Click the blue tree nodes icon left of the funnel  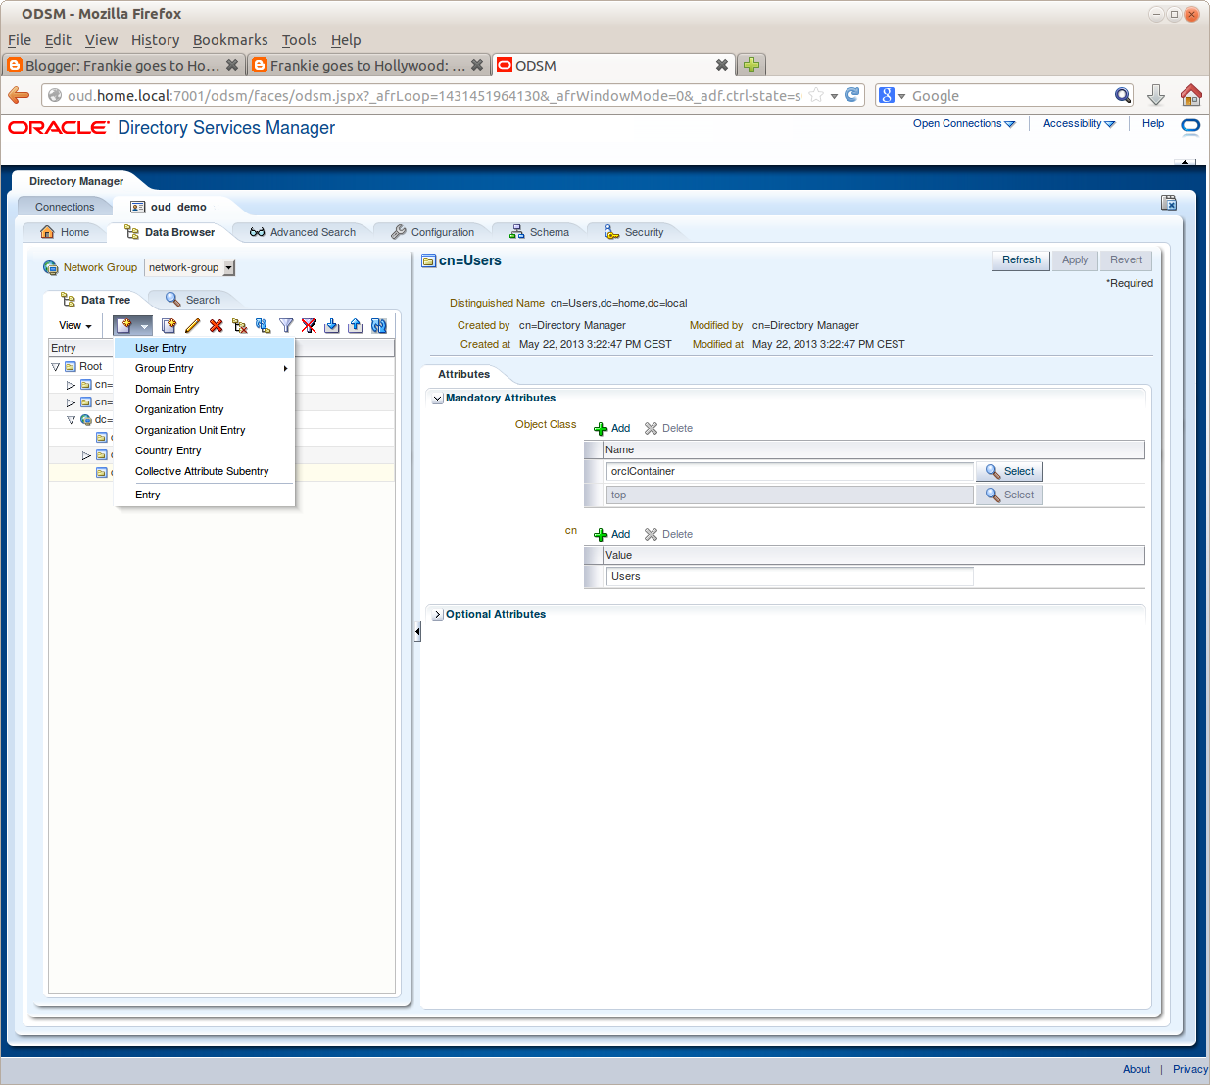[x=263, y=326]
